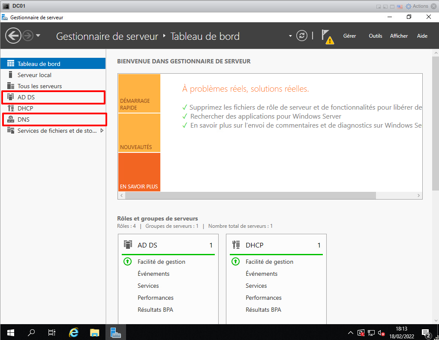Click Rechercher des applications pour Windows Server

point(266,116)
